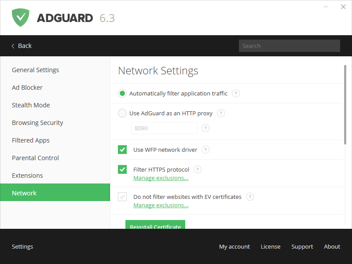Go to Parental Control settings
Screen dimensions: 352x264
click(x=35, y=158)
